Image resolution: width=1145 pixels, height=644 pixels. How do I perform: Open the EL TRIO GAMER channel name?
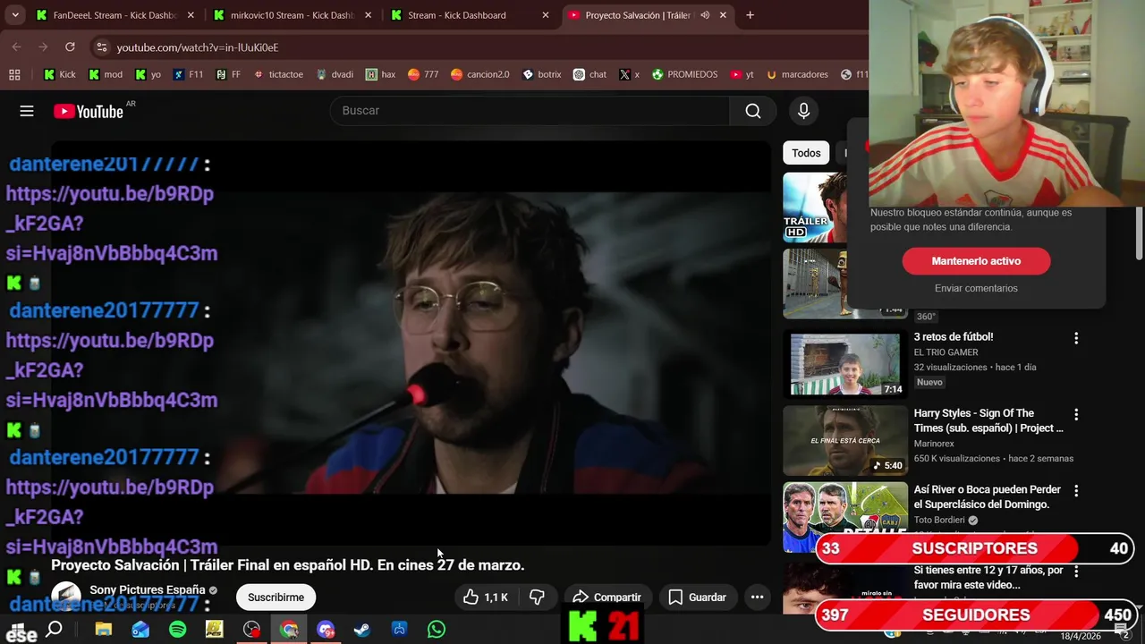(946, 352)
